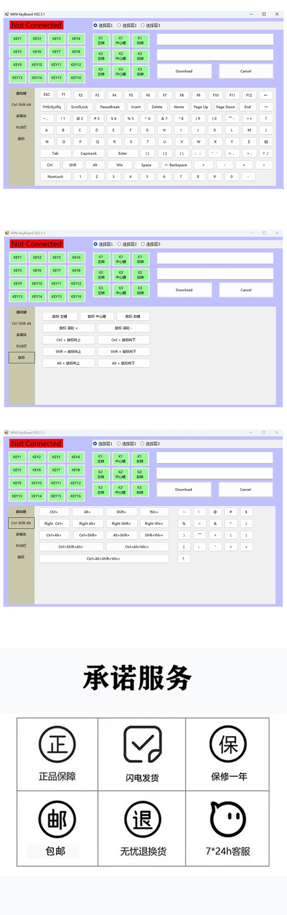This screenshot has height=915, width=287.
Task: Click the context menu key icon after Z
Action: tap(266, 142)
